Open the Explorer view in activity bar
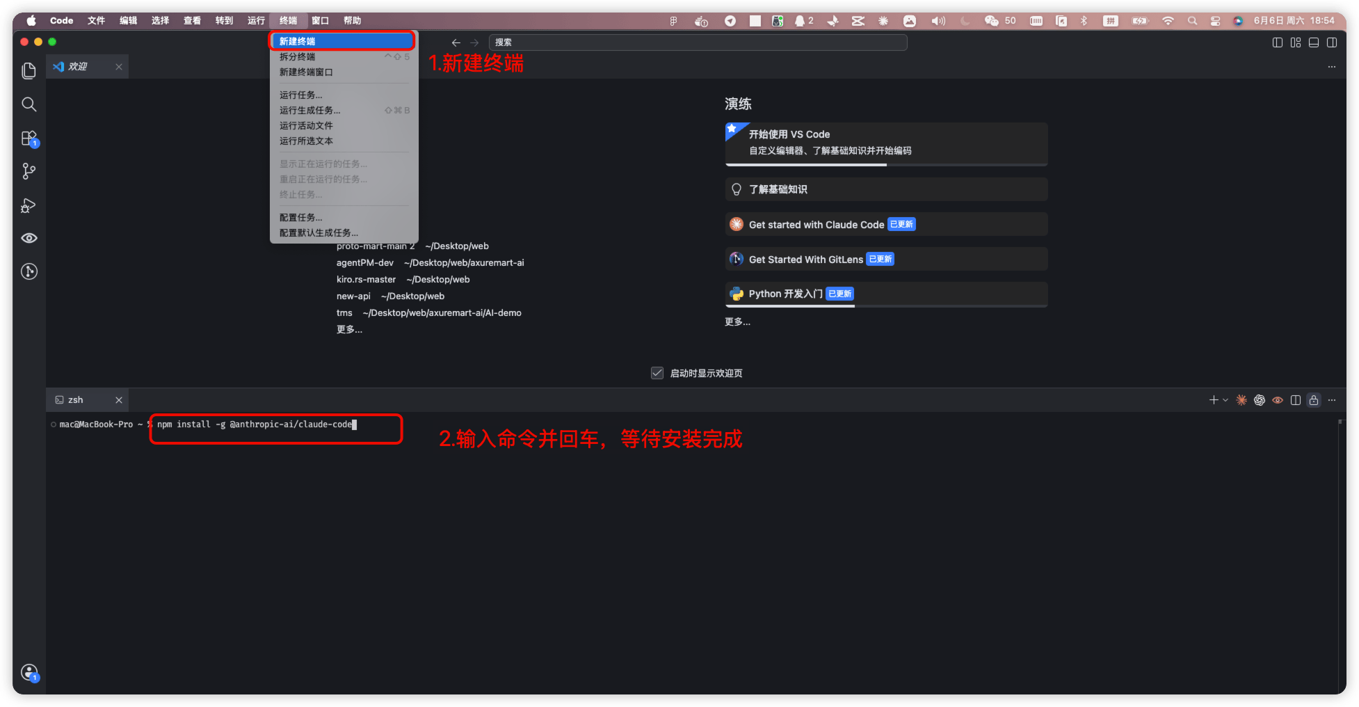Screen dimensions: 1359x707 point(29,70)
